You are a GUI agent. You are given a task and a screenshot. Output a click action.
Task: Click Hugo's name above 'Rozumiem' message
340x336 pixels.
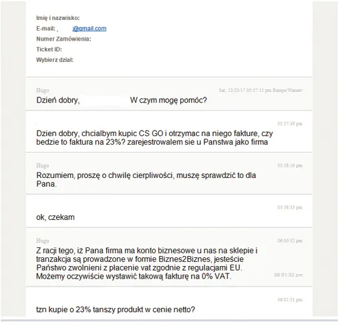[x=43, y=165]
